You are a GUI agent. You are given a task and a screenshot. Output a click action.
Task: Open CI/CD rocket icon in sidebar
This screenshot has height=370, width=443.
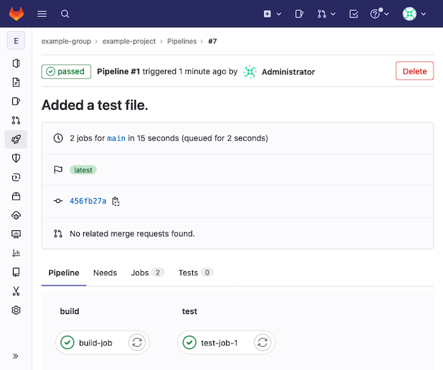coord(16,139)
